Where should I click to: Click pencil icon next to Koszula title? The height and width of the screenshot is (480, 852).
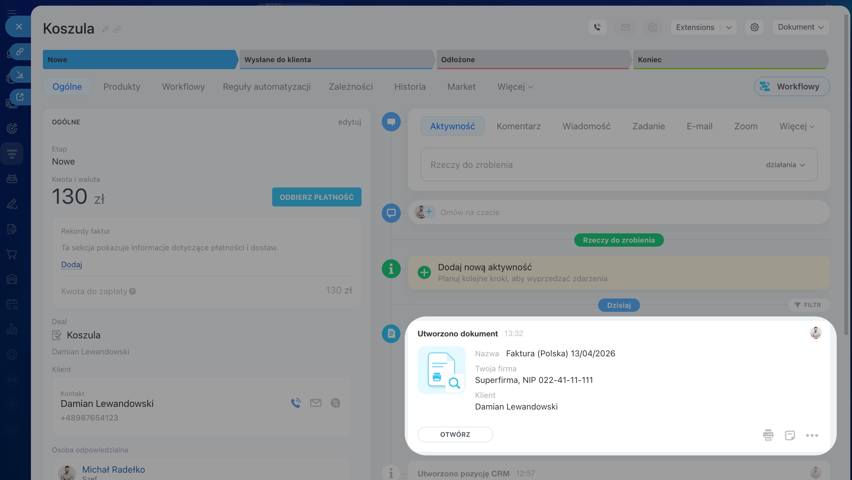pos(105,30)
